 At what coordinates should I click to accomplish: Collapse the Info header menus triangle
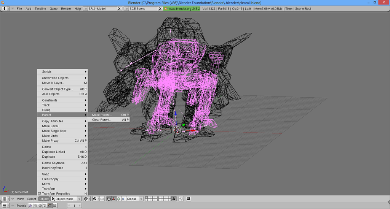(x=13, y=8)
